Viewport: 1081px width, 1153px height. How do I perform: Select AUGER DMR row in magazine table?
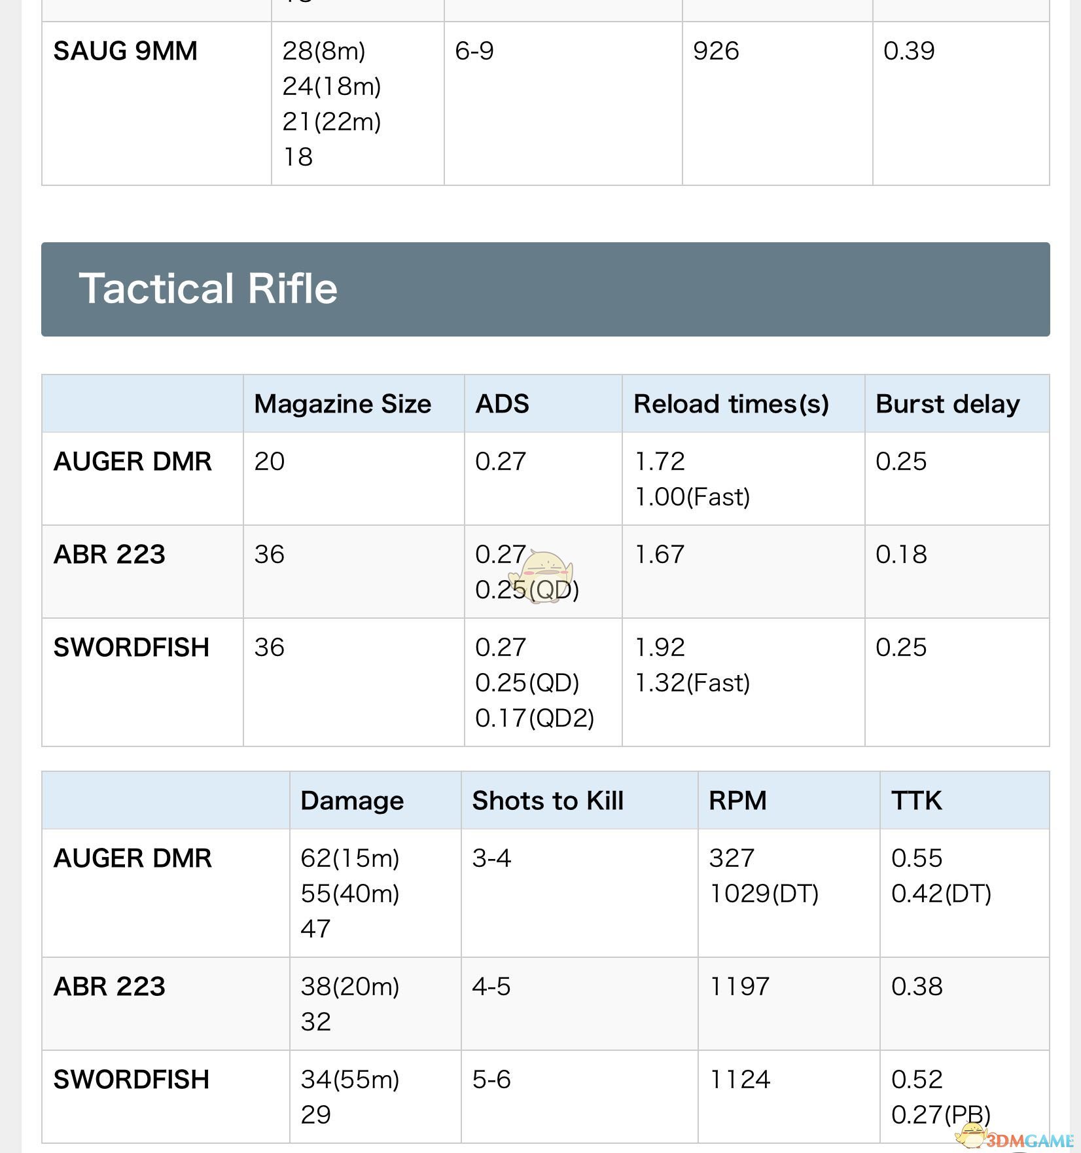tap(545, 479)
